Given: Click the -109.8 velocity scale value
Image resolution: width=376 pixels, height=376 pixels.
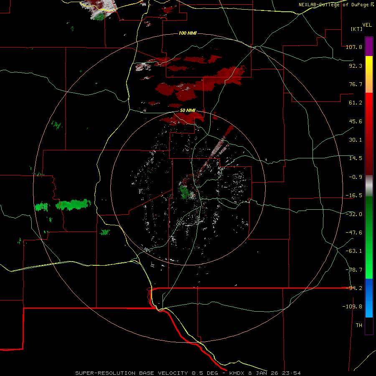Looking at the screenshot, I should [352, 307].
